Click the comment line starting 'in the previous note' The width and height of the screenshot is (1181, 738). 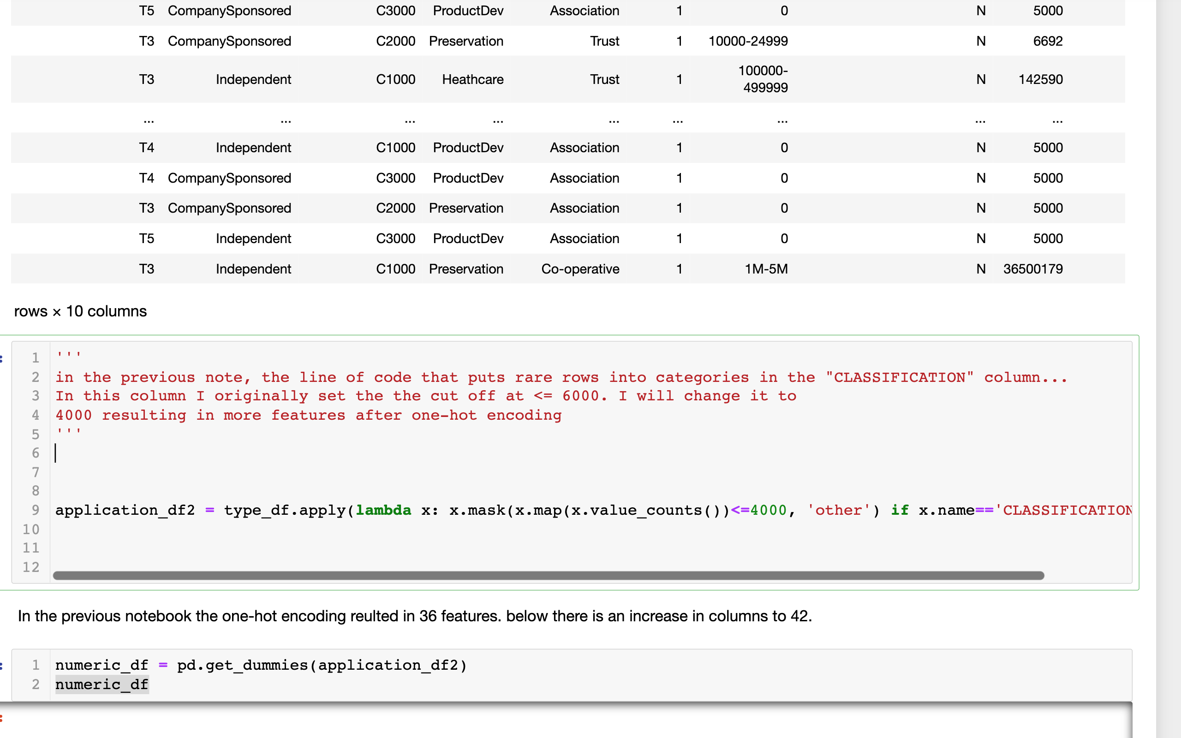561,377
